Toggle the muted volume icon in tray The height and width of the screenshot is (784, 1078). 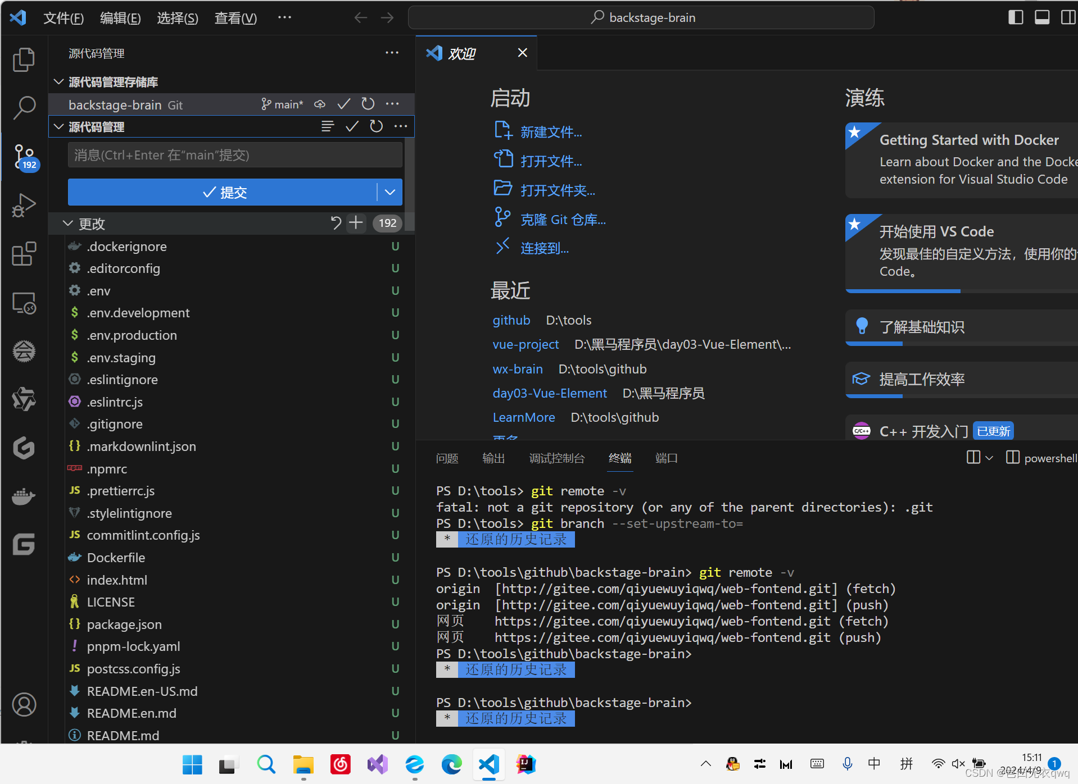[958, 763]
